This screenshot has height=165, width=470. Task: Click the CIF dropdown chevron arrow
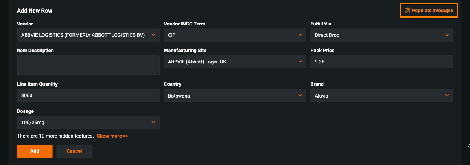[300, 35]
